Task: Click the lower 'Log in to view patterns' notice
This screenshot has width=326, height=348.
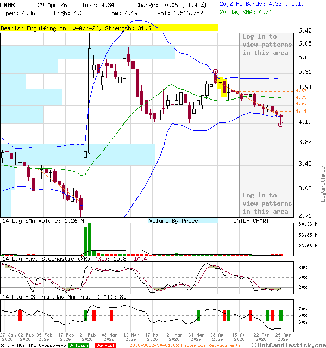Action: [267, 203]
